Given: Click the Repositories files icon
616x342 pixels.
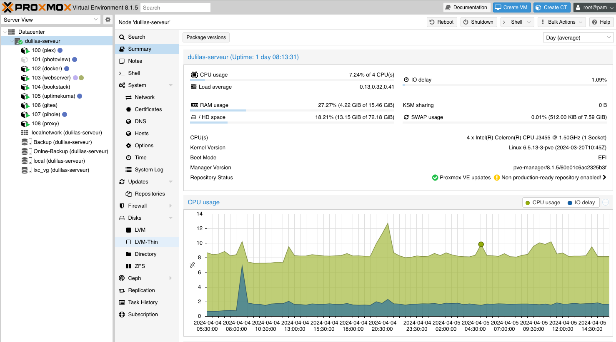Looking at the screenshot, I should pos(129,194).
